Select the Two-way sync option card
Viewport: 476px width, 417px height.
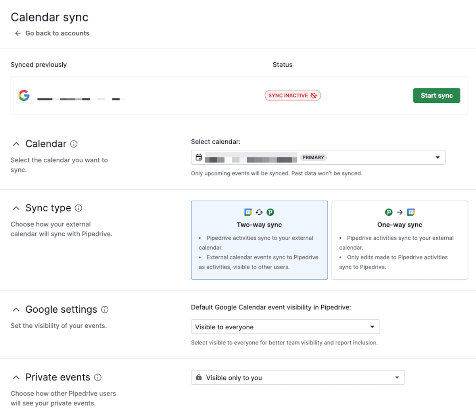coord(259,240)
